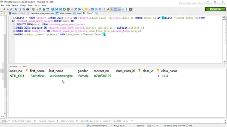The width and height of the screenshot is (227, 127).
Task: Click the replace text icon
Action: point(104,9)
